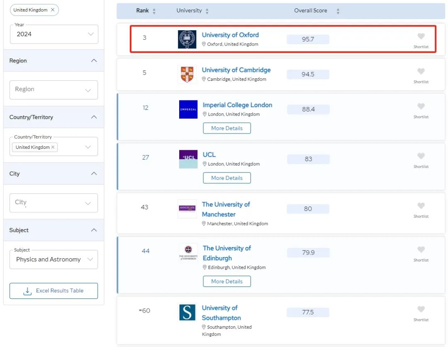The image size is (448, 347).
Task: Click the UCL overall score 83
Action: [x=308, y=159]
